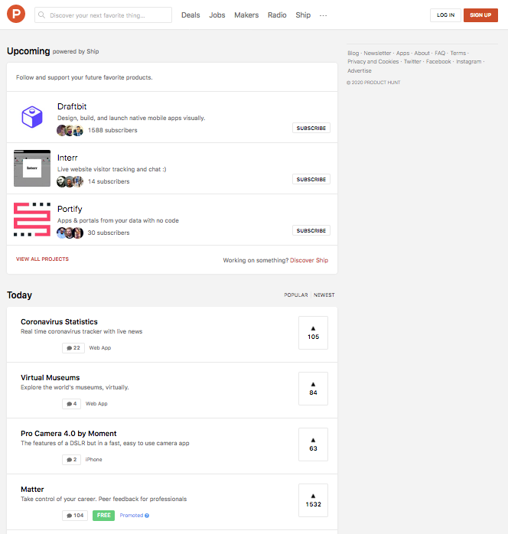Click the FREE badge on Matter
Viewport: 508px width, 534px height.
click(x=103, y=516)
